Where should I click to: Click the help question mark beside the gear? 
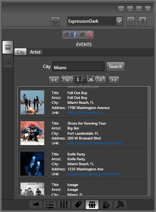(143, 21)
